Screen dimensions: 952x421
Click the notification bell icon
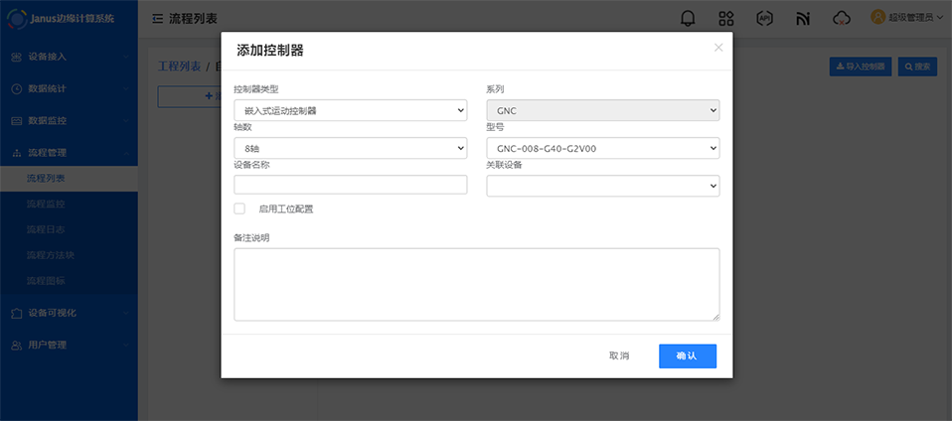coord(688,18)
